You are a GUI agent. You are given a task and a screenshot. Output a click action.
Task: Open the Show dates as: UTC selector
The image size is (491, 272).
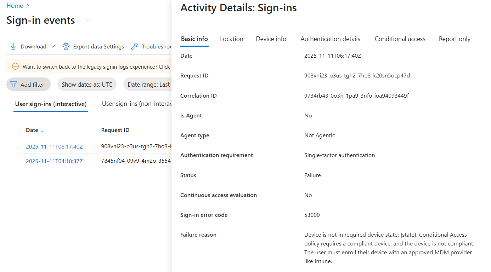coord(87,84)
